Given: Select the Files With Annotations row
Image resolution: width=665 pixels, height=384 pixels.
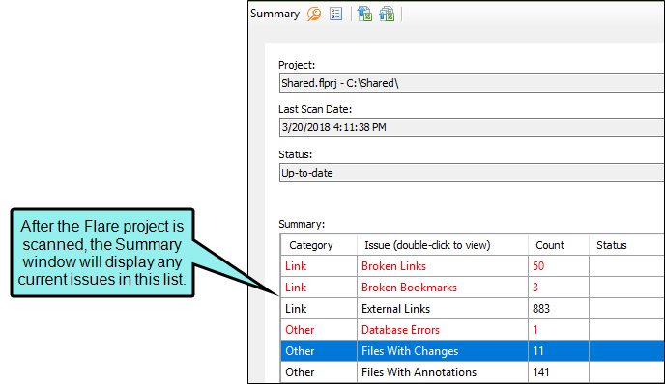Looking at the screenshot, I should tap(473, 371).
